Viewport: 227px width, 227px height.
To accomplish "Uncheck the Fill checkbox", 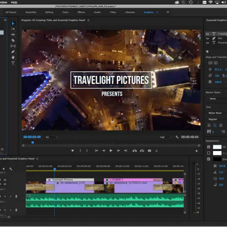I will pos(208,147).
